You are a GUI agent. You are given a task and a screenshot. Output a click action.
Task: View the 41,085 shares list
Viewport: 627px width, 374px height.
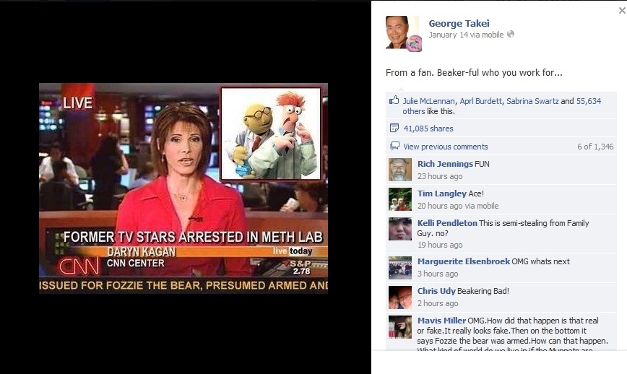428,129
